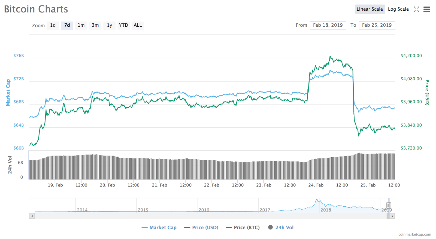The height and width of the screenshot is (239, 436).
Task: Click 2016 in the navigator timeline
Action: [x=204, y=210]
